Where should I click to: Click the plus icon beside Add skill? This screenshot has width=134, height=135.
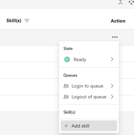coord(66,126)
